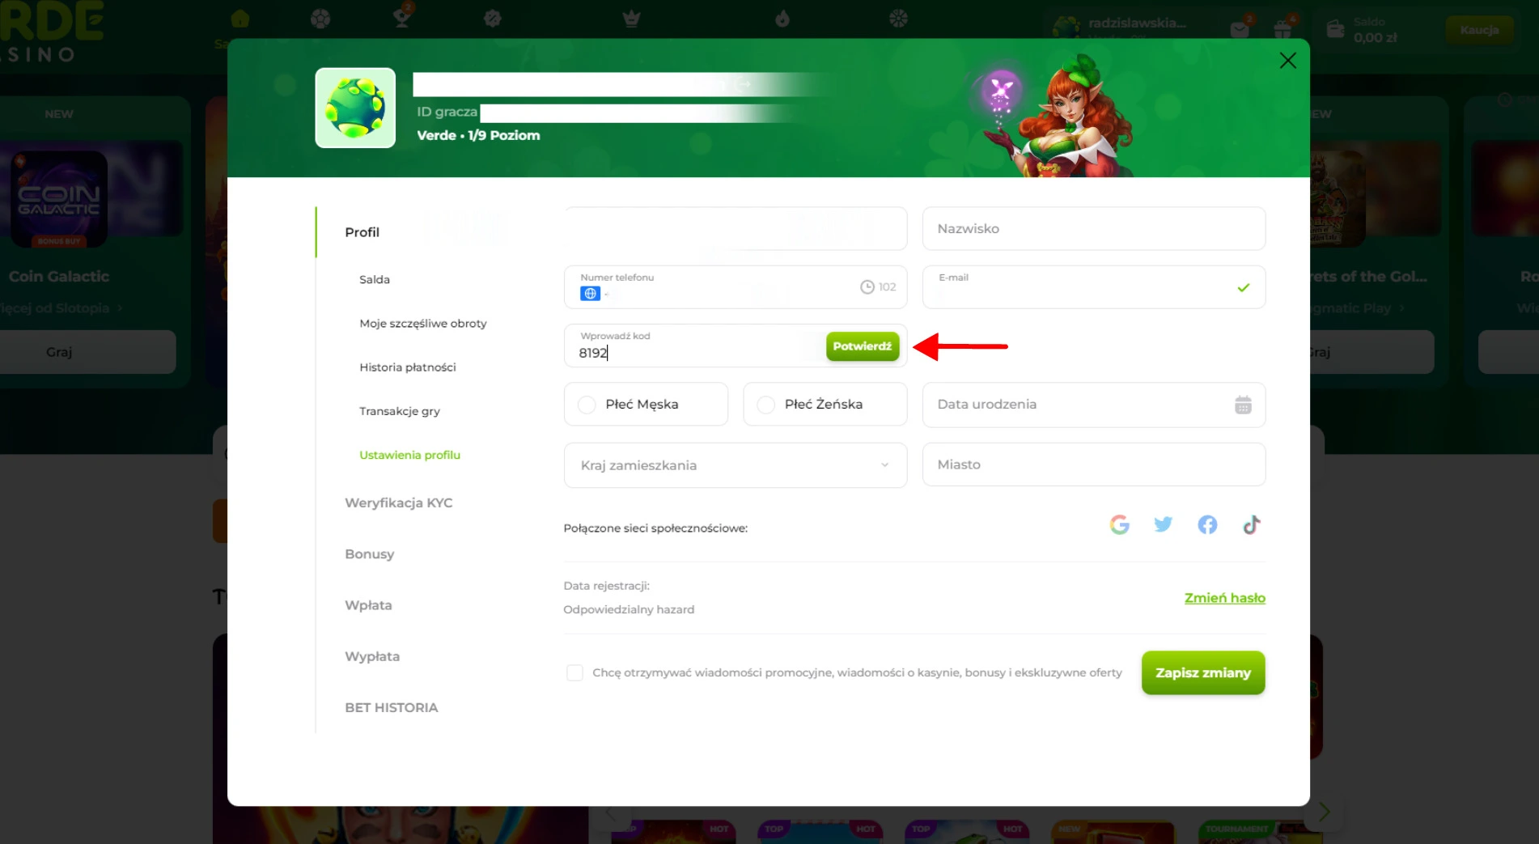Click the flame icon in top navigation

pos(782,18)
